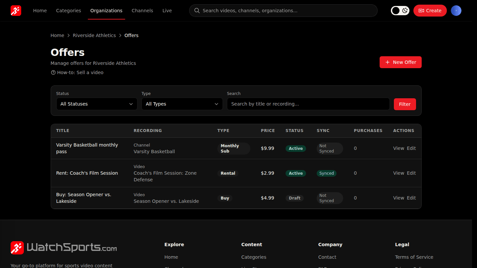This screenshot has height=268, width=477.
Task: Click the search magnifier icon
Action: coord(197,11)
